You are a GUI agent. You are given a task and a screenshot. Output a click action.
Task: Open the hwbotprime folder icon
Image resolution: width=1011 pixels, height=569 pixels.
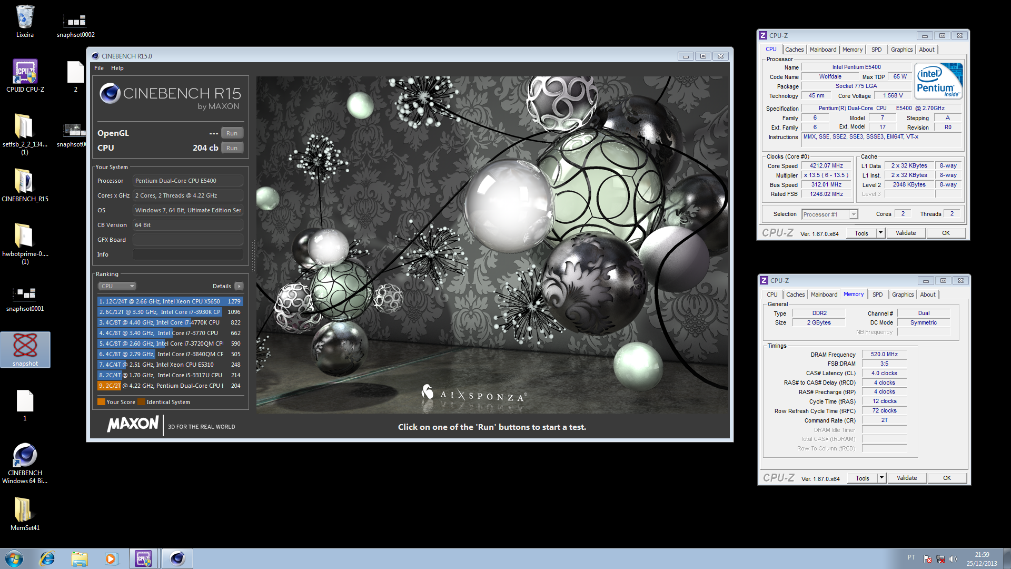25,243
